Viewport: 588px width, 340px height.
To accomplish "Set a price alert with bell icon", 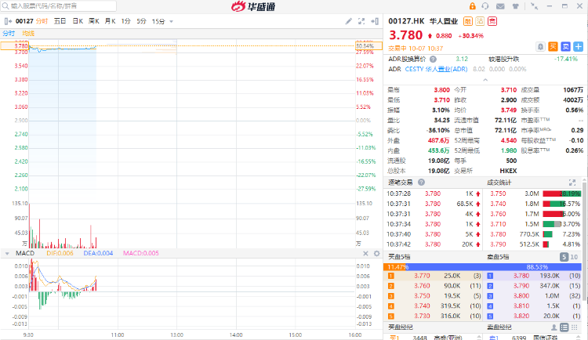I will tap(540, 46).
